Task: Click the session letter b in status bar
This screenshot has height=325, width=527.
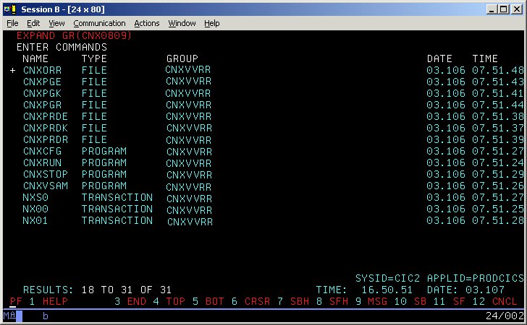Action: click(x=46, y=316)
